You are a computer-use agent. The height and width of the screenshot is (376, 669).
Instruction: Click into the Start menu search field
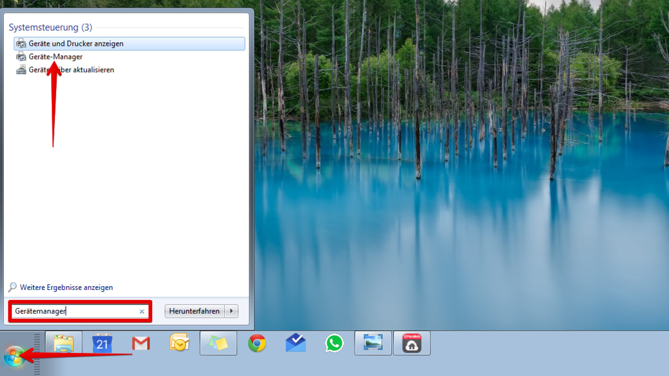coord(75,311)
